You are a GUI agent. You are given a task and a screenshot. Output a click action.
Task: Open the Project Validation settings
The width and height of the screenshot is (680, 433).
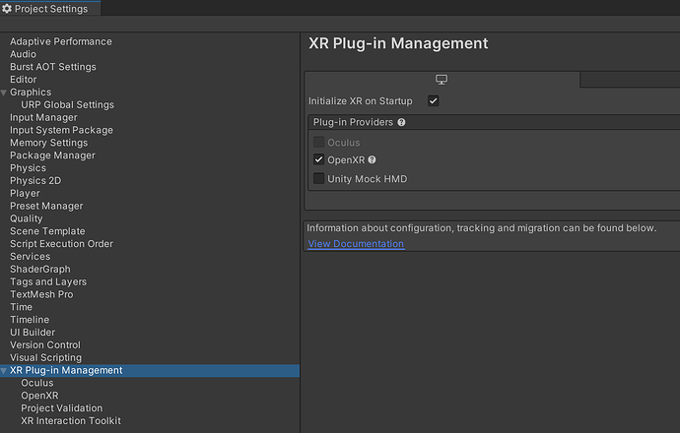click(61, 408)
